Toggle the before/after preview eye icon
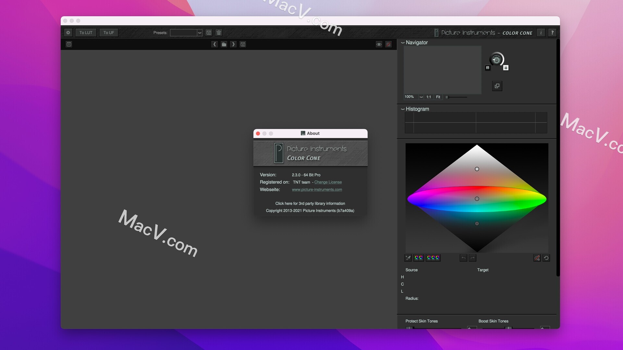 [379, 44]
